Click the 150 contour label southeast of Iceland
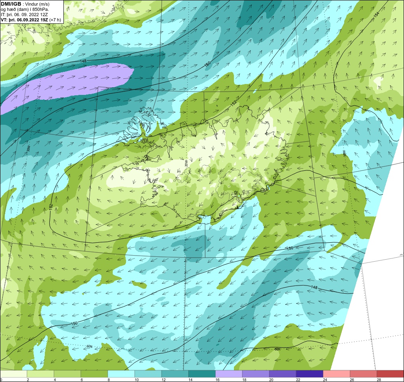404x382 pixels. click(x=290, y=248)
